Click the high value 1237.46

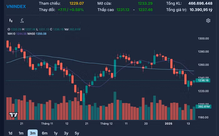coord(145,10)
